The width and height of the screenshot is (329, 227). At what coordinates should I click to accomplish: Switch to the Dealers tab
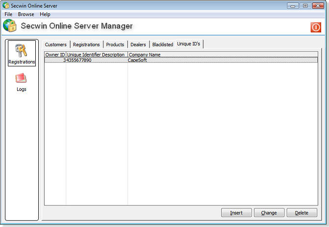138,45
